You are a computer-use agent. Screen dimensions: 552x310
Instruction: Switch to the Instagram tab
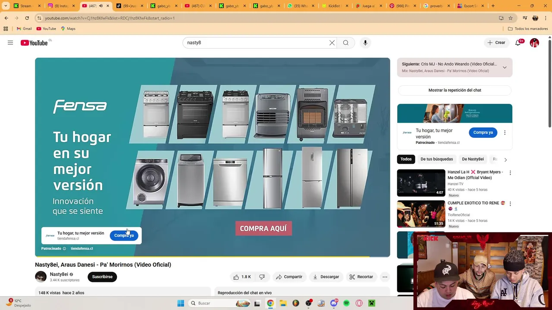(x=61, y=6)
